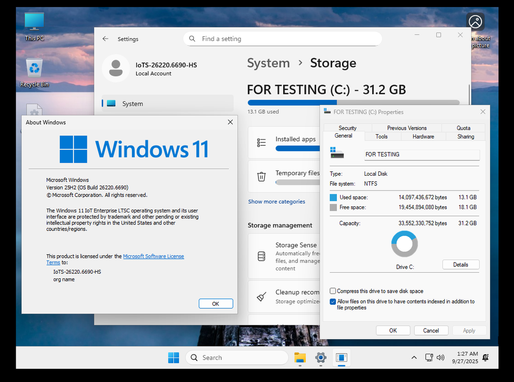
Task: Click the Version 25H2 build text
Action: pos(87,187)
